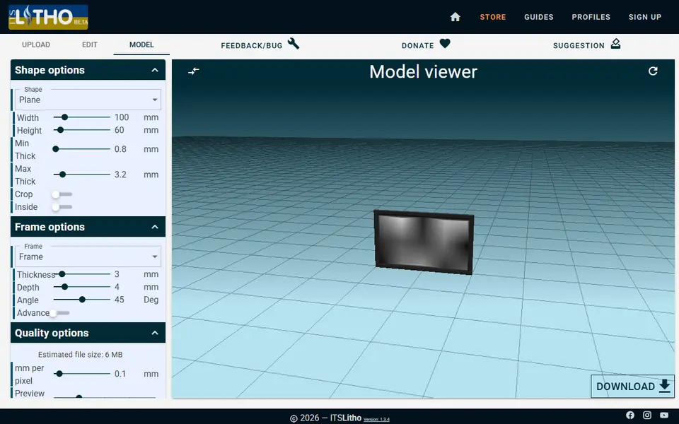Download the lithophane model
The width and height of the screenshot is (679, 424).
632,387
